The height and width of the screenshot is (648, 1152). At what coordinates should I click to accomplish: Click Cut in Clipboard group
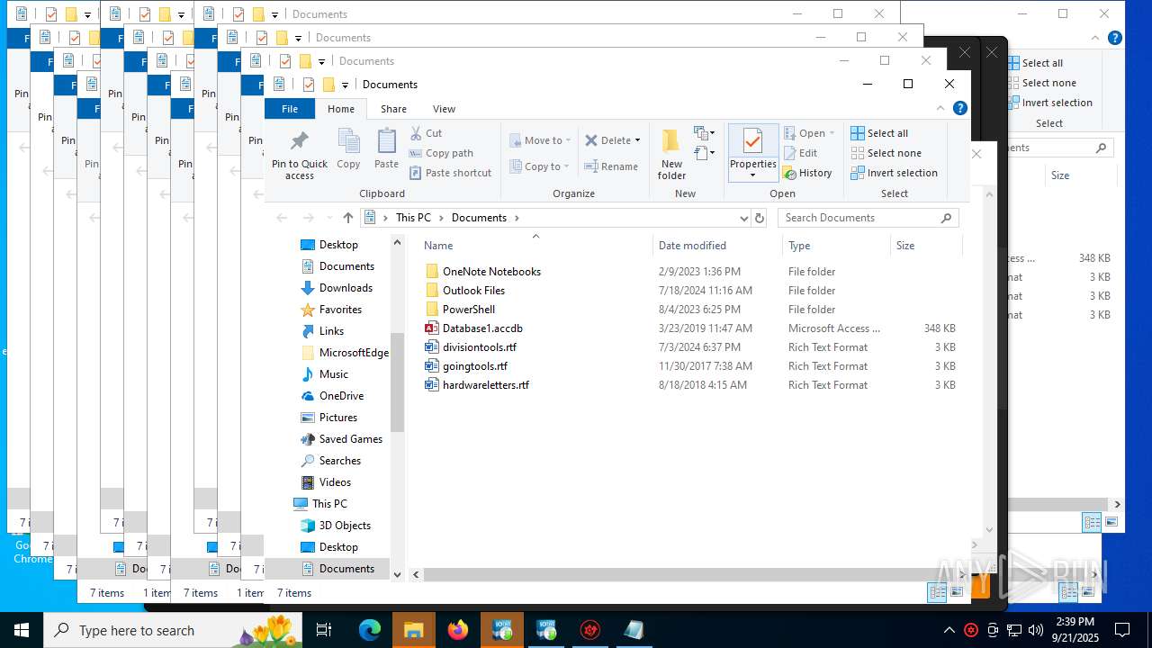tap(427, 133)
